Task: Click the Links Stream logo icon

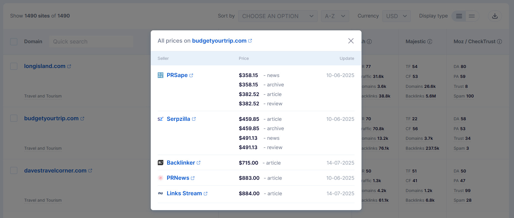Action: (x=160, y=193)
